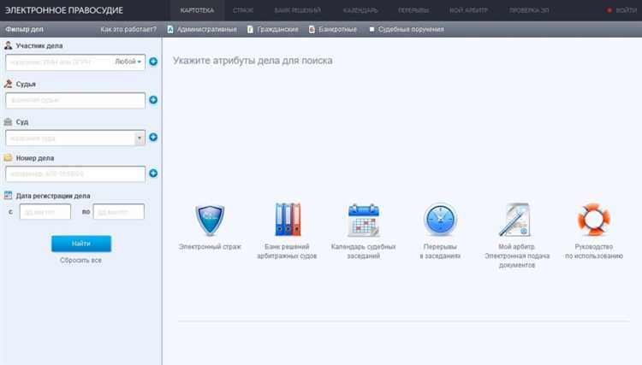
Task: Click the Сбросить все link
Action: pyautogui.click(x=80, y=260)
